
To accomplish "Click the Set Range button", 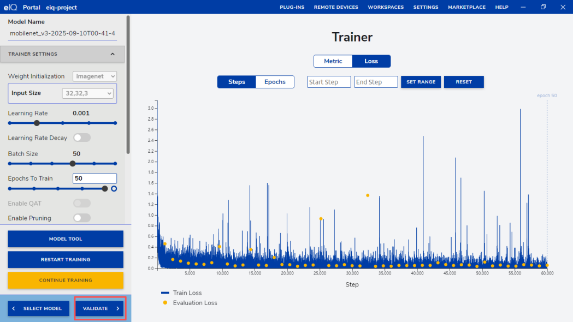I will (x=421, y=82).
